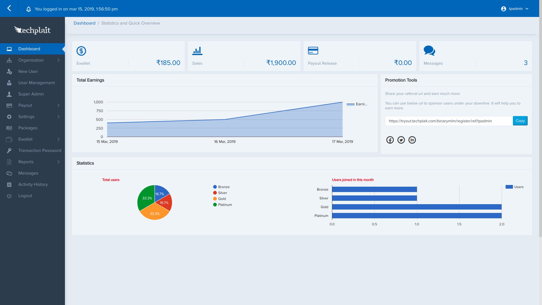542x305 pixels.
Task: Copy the referral URL with Copy button
Action: tap(520, 121)
